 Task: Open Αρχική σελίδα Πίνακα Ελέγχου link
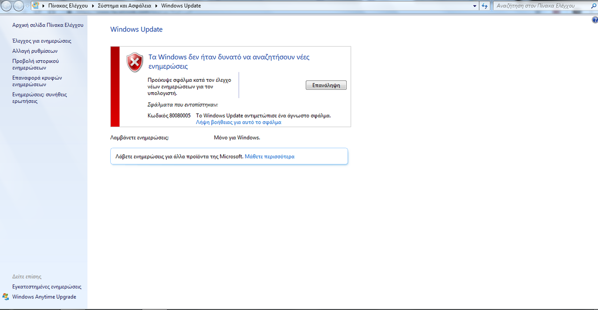click(48, 25)
